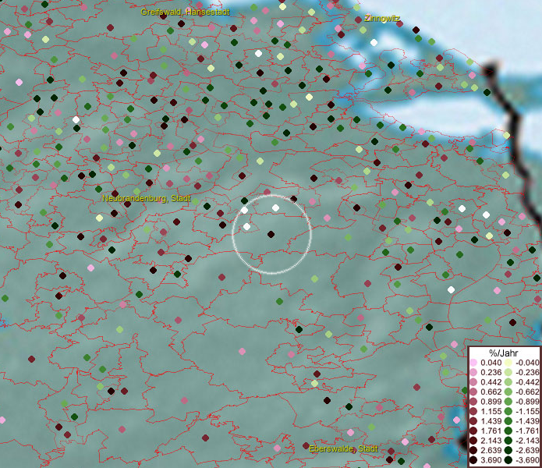Select the legend swatch for 0.040

coord(473,363)
